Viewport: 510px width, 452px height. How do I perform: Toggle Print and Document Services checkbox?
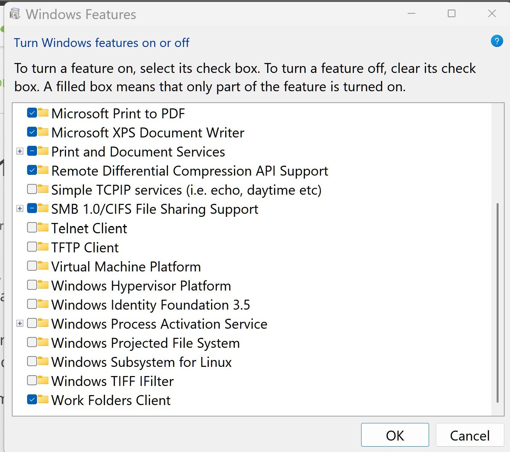coord(32,151)
